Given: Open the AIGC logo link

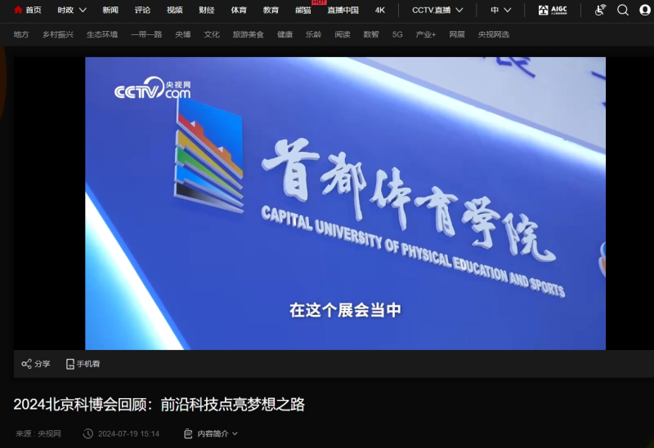Looking at the screenshot, I should click(x=553, y=10).
